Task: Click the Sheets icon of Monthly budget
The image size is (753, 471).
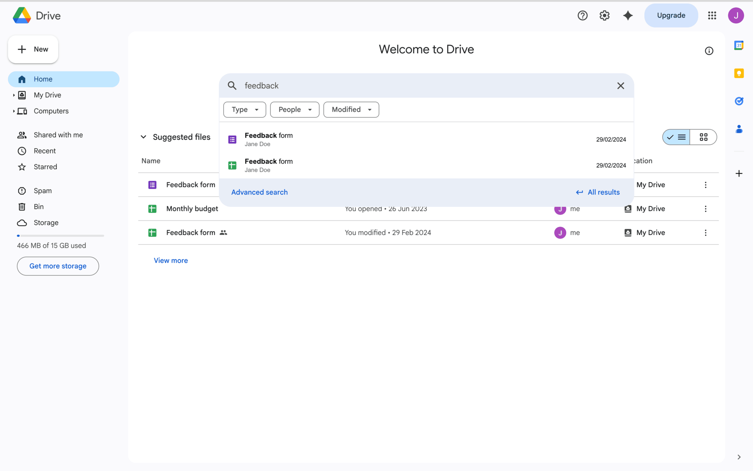Action: click(x=153, y=209)
